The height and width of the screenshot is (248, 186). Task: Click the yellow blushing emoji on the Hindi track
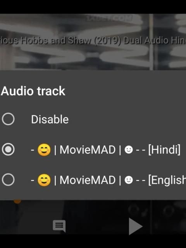point(44,150)
